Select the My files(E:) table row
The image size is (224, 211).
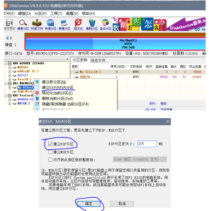[138, 72]
